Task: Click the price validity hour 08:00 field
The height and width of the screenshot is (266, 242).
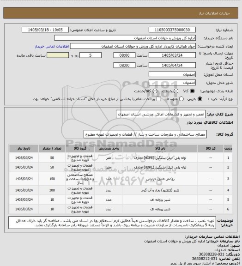Action: (124, 65)
